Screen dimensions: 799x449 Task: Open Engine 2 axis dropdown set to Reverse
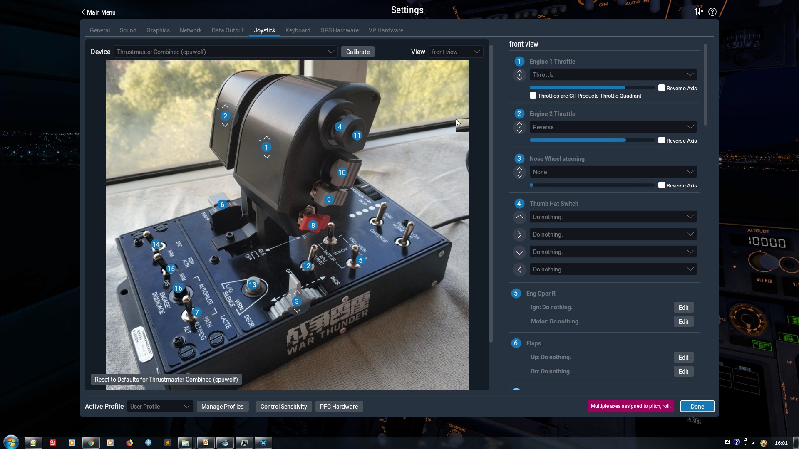[x=613, y=127]
